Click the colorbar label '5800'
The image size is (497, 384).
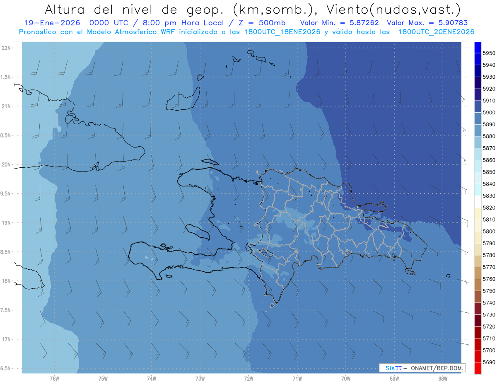(488, 232)
